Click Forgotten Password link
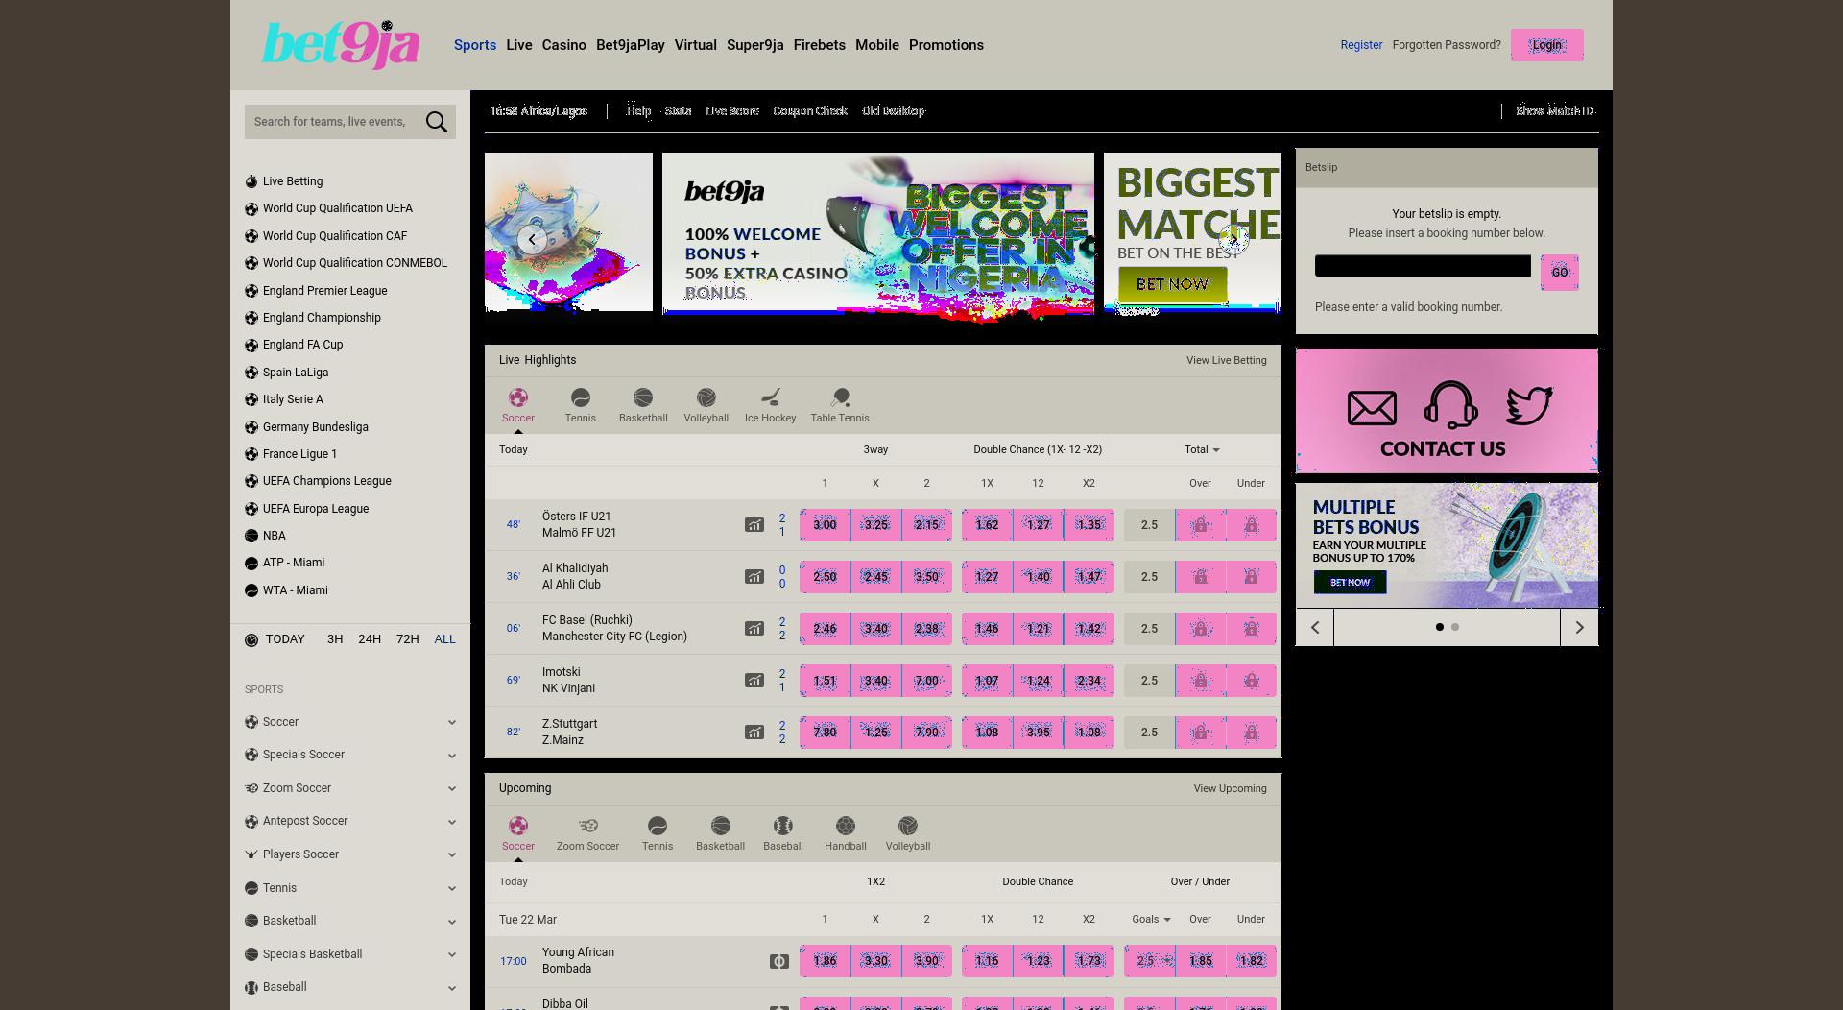 click(x=1447, y=45)
